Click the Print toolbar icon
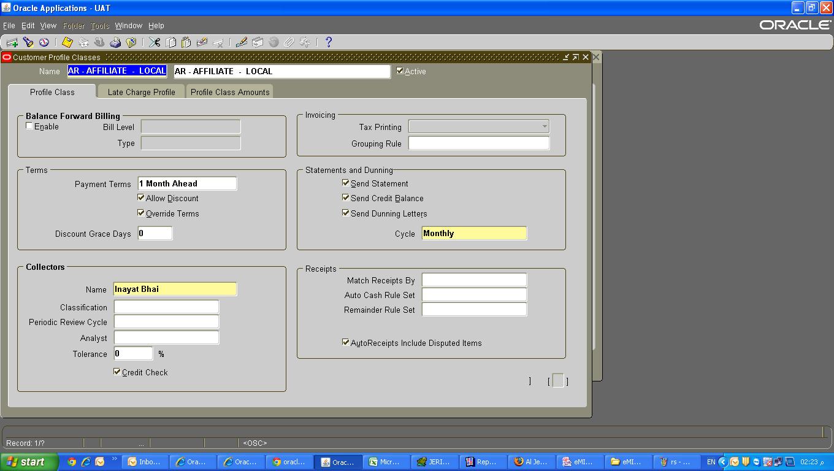The height and width of the screenshot is (471, 834). pos(115,42)
